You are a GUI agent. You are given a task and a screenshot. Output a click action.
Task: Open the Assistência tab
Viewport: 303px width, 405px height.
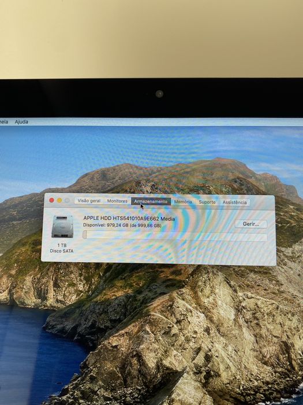234,203
